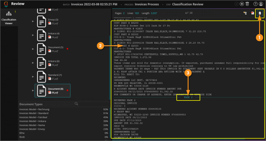Switch to text view page icon

coord(260,13)
